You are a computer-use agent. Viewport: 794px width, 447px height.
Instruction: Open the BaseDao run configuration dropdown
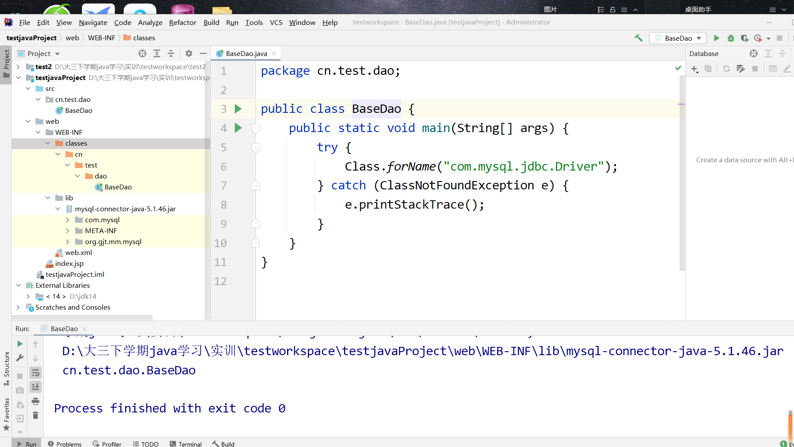click(678, 38)
